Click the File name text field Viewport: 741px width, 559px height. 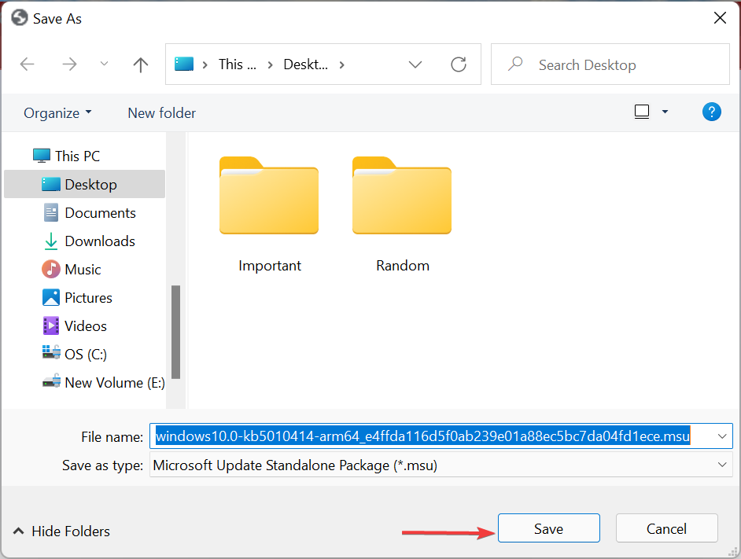[x=441, y=436]
